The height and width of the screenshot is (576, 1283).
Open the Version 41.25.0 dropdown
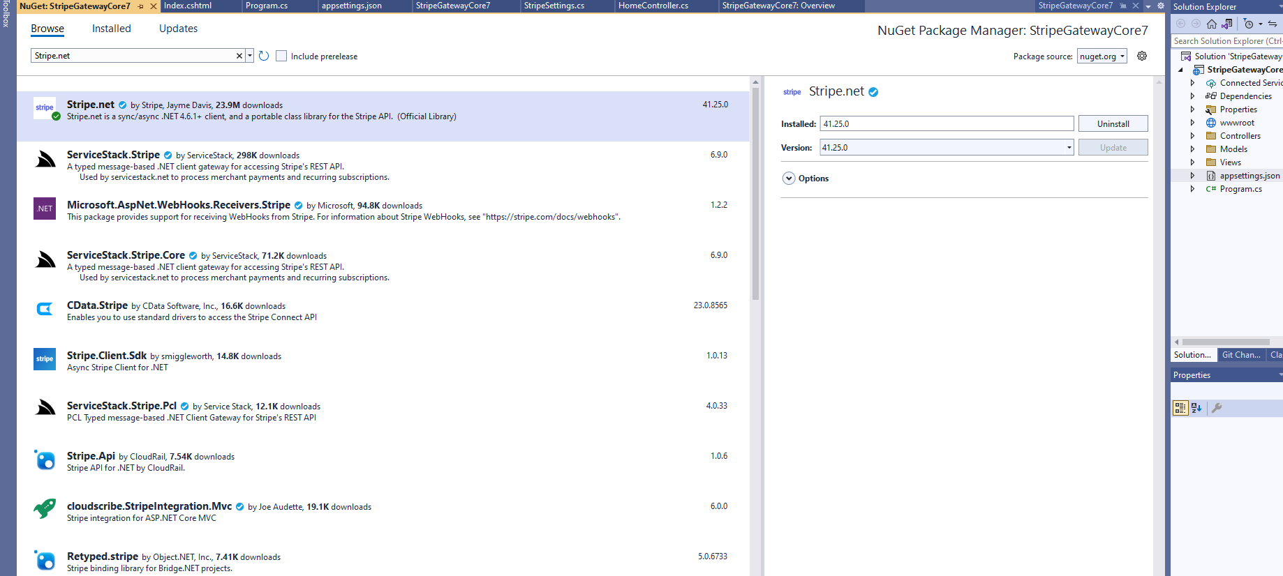click(1069, 148)
